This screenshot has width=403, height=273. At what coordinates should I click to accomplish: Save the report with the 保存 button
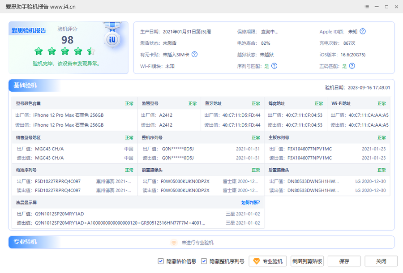pyautogui.click(x=344, y=261)
